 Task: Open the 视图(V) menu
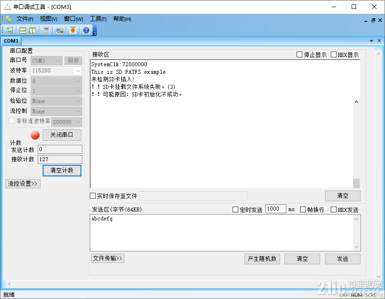pyautogui.click(x=48, y=19)
